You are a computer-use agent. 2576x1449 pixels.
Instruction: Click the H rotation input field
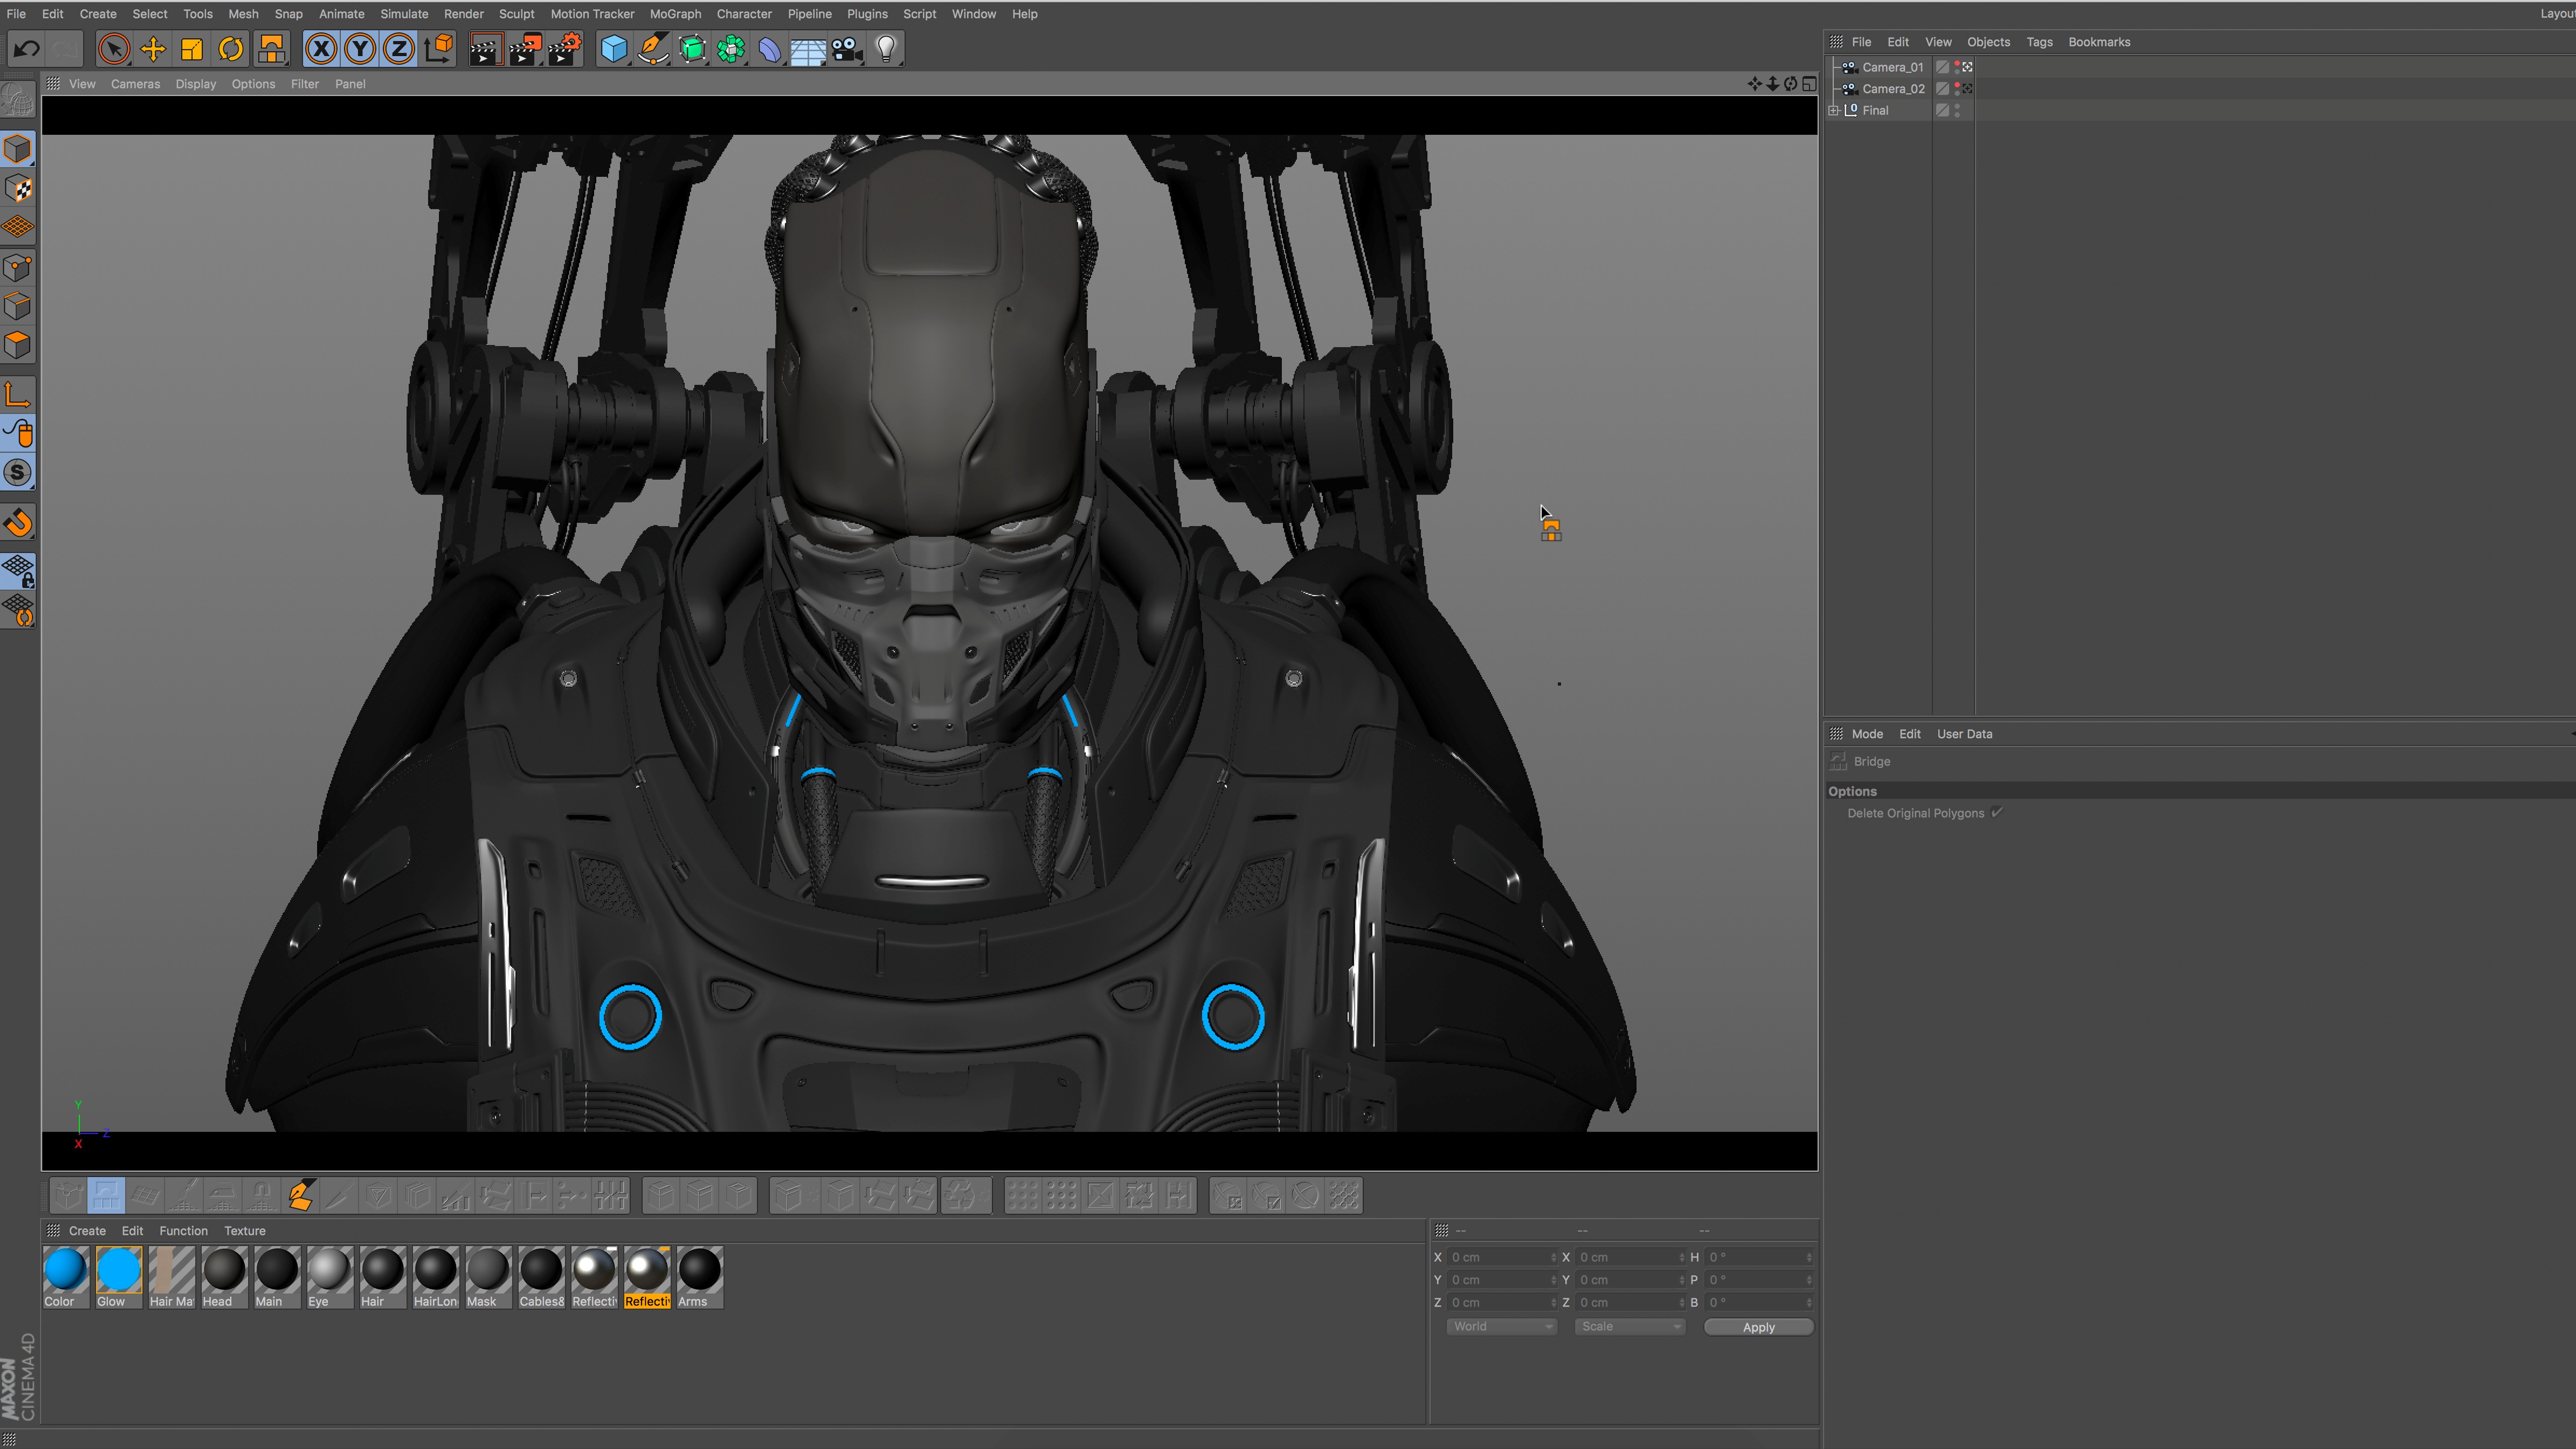tap(1759, 1257)
